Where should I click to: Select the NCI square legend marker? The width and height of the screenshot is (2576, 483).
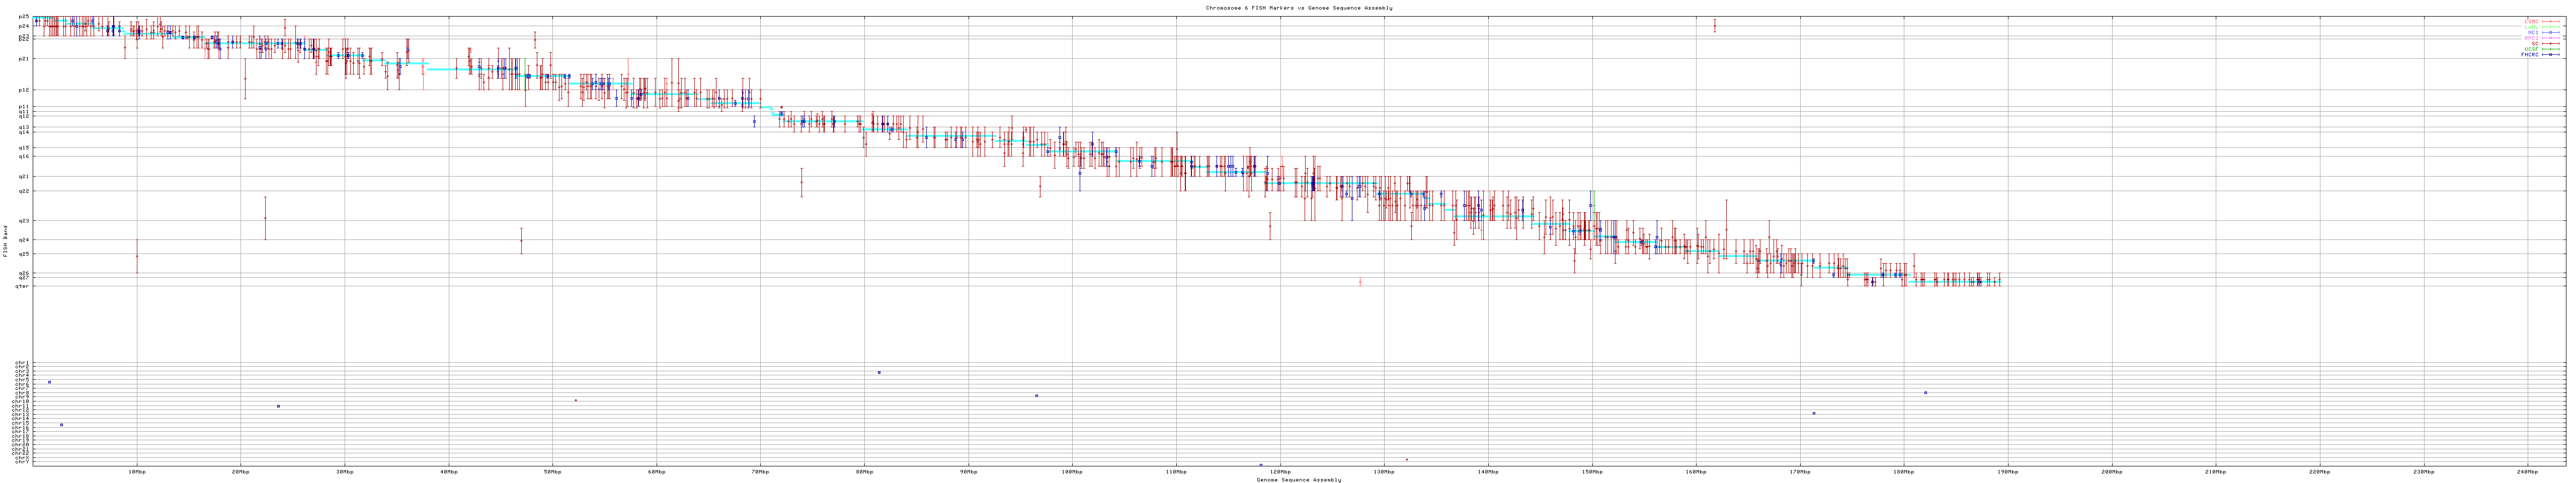point(2551,32)
